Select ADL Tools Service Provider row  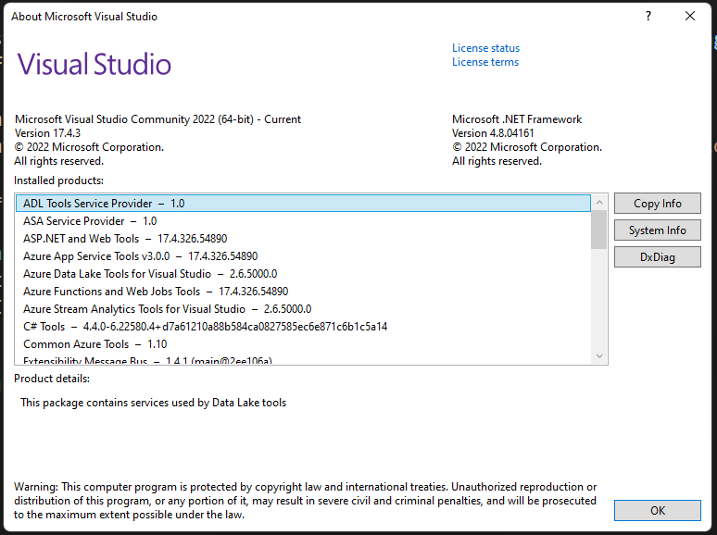pyautogui.click(x=303, y=204)
